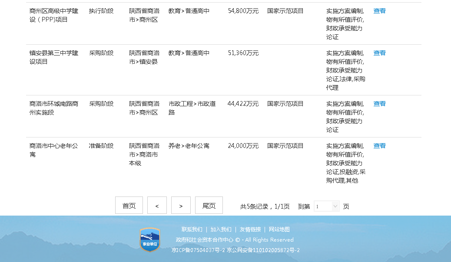Viewport: 451px width, 262px height.
Task: Select the 采购阶段 status of 商洛市环城南路 row
Action: [x=103, y=104]
